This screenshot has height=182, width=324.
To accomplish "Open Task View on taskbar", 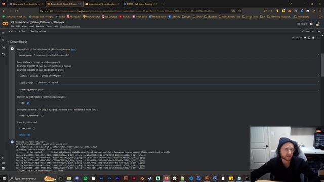I will [61, 178].
